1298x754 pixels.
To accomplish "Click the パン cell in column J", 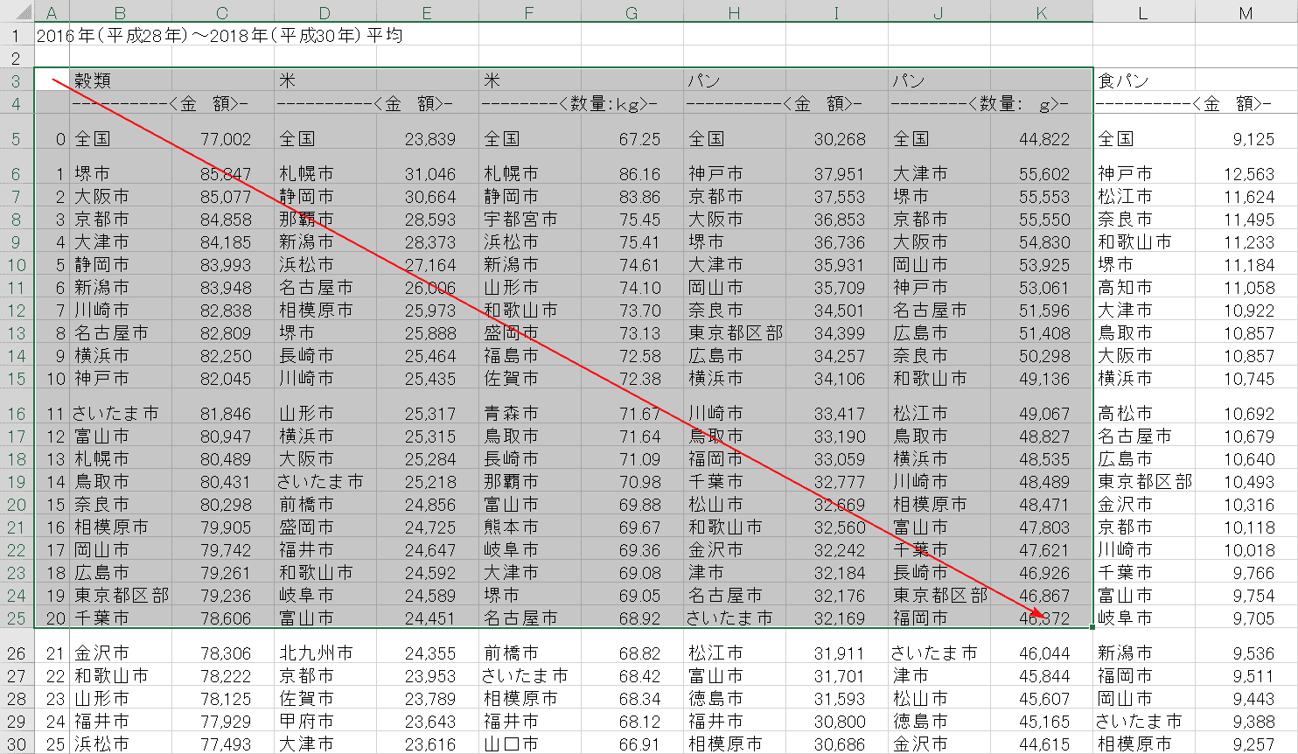I will tap(939, 80).
